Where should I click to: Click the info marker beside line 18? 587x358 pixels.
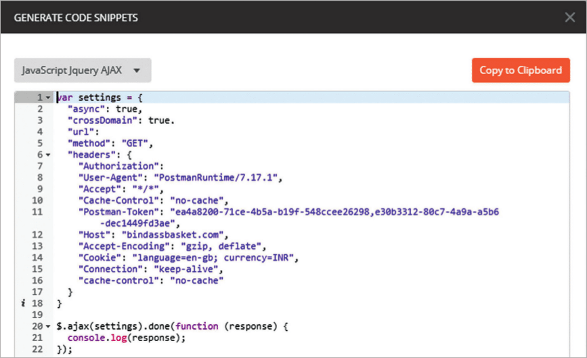coord(24,304)
